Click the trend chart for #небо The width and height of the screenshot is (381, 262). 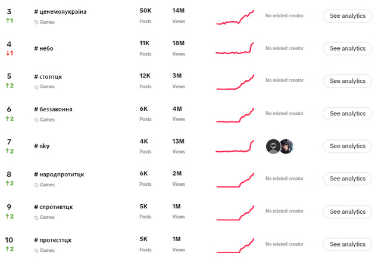235,49
